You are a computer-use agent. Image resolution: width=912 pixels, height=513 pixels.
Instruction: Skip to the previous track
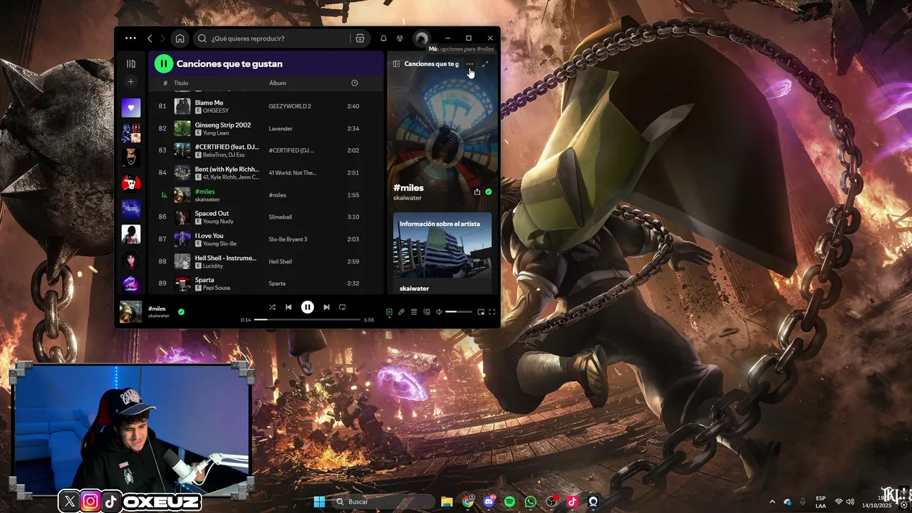(289, 307)
